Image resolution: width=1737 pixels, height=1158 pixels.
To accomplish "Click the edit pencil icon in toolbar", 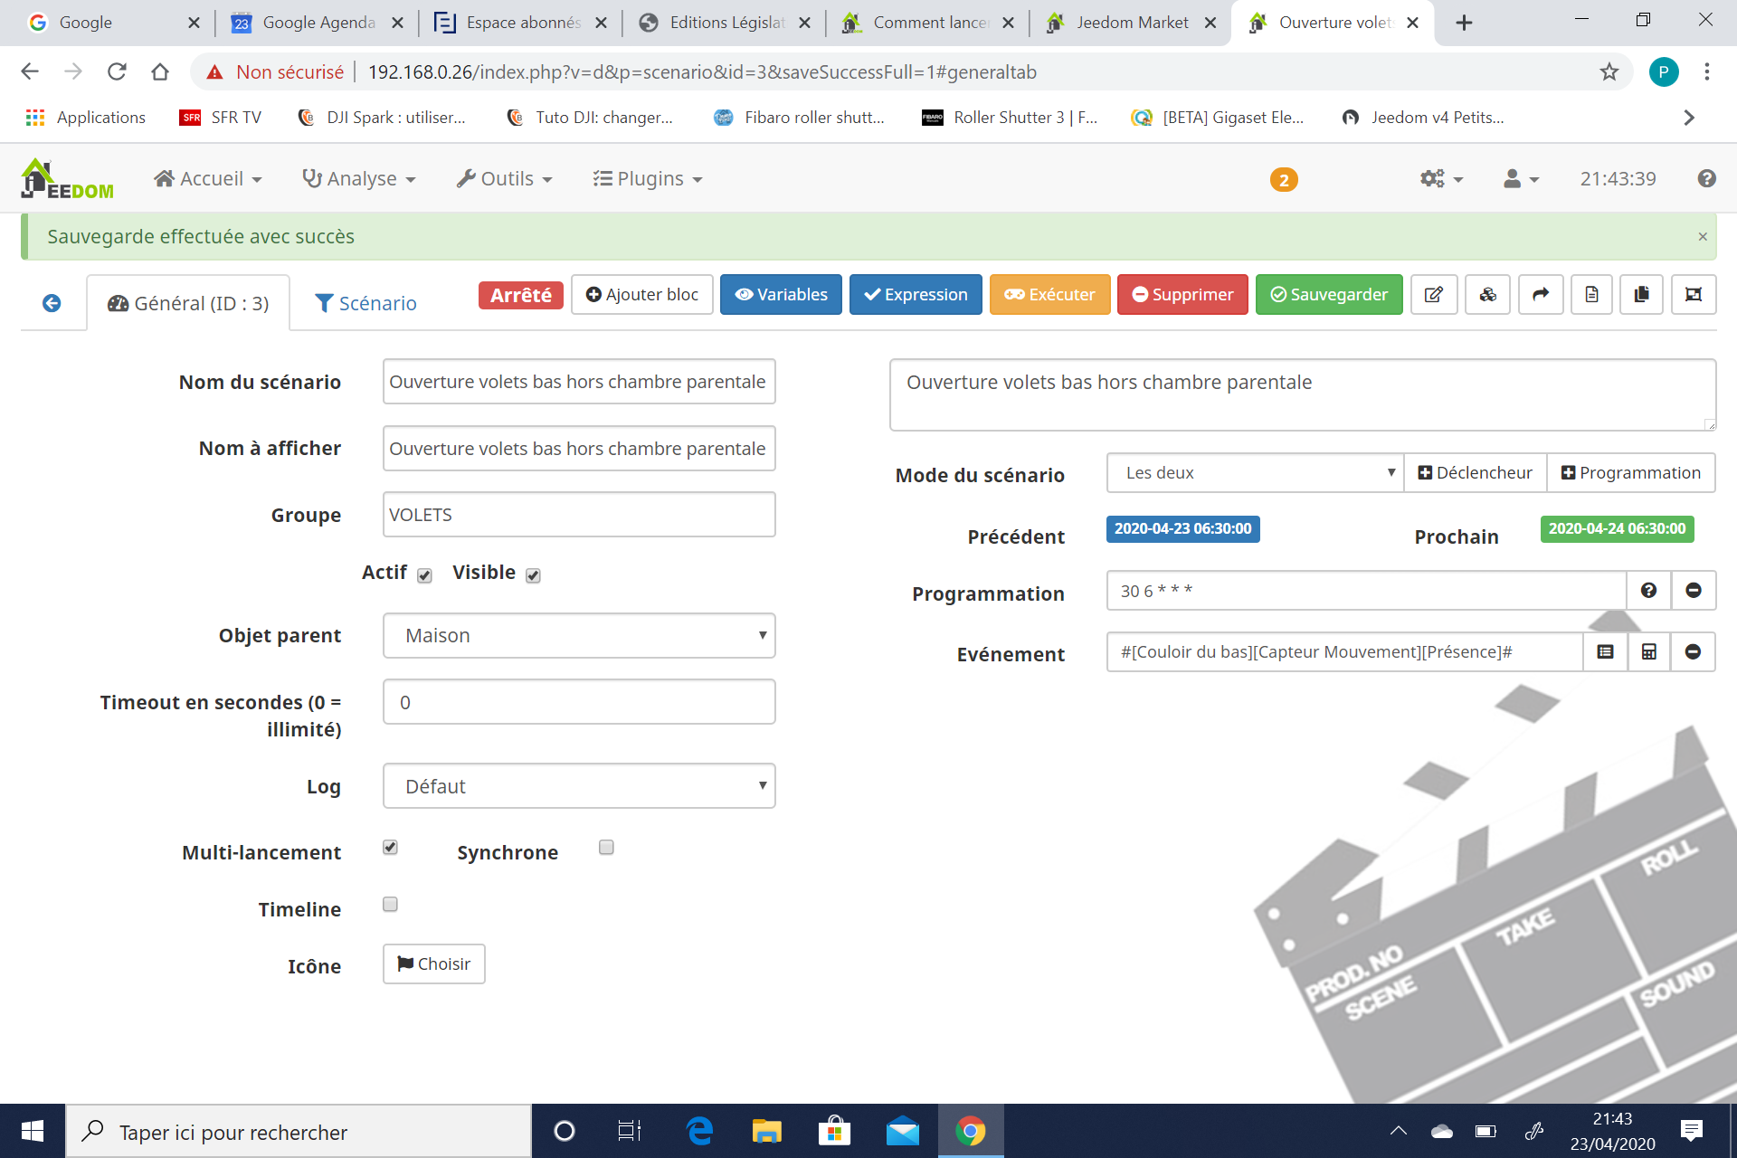I will click(x=1433, y=295).
